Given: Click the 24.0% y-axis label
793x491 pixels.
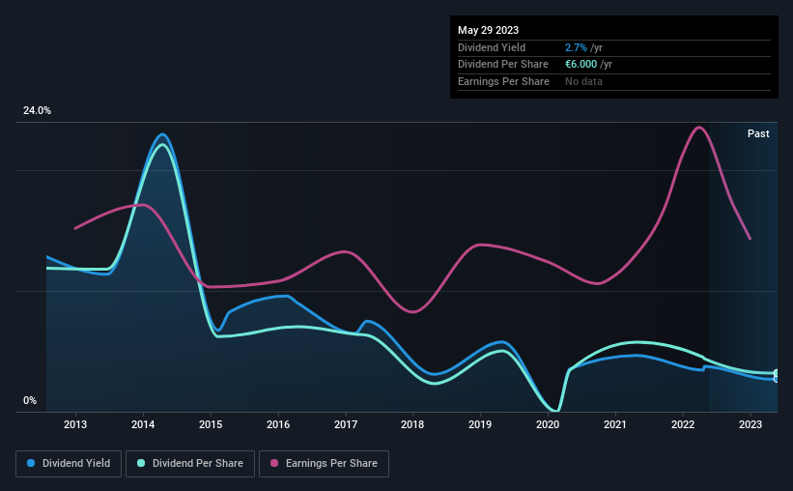Looking at the screenshot, I should [37, 111].
